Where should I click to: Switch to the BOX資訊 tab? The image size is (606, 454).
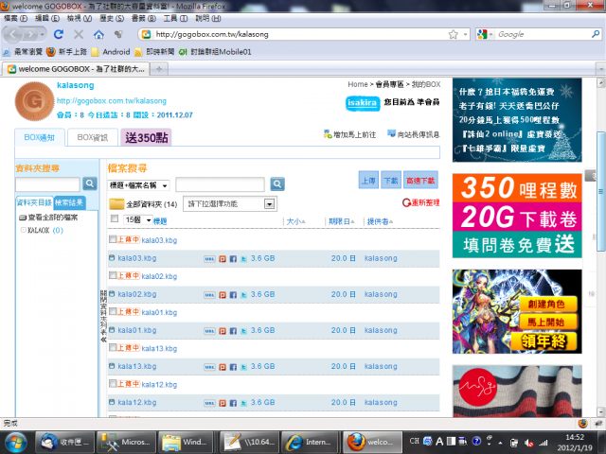pyautogui.click(x=93, y=137)
